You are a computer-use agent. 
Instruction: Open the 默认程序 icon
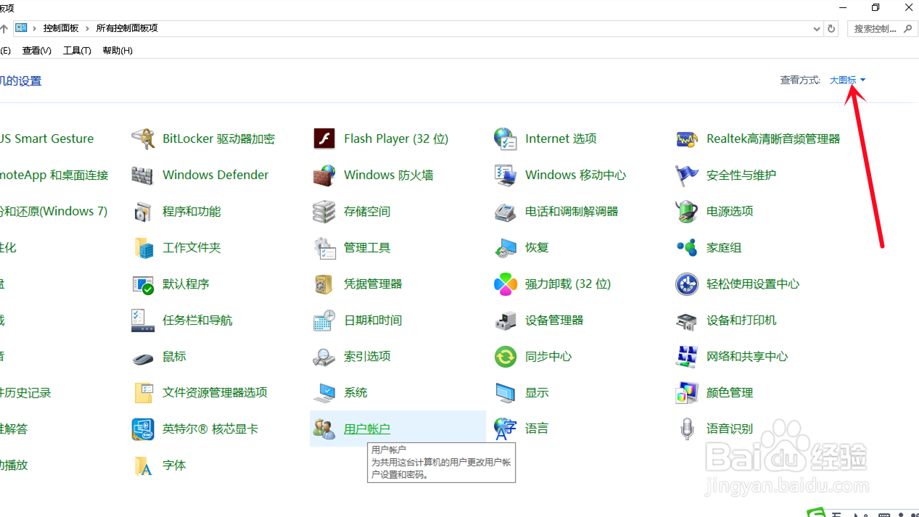pyautogui.click(x=143, y=284)
